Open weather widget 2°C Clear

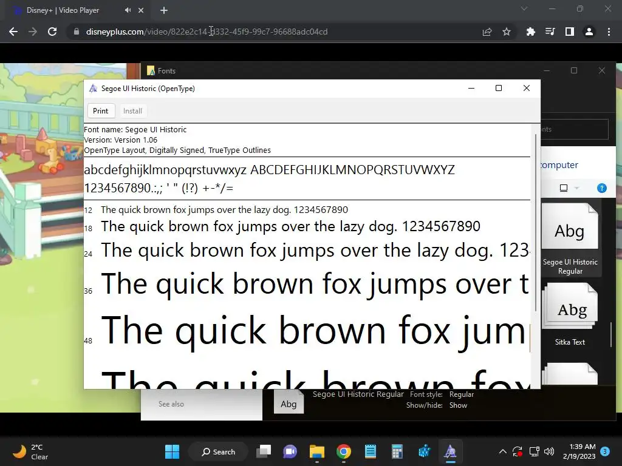pos(30,451)
